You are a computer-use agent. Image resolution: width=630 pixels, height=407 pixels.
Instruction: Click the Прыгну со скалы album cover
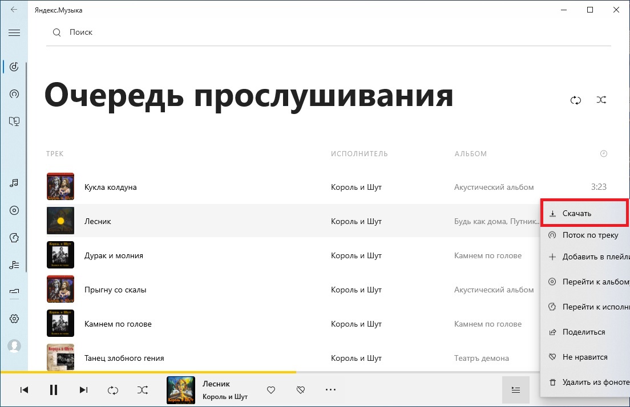[60, 289]
